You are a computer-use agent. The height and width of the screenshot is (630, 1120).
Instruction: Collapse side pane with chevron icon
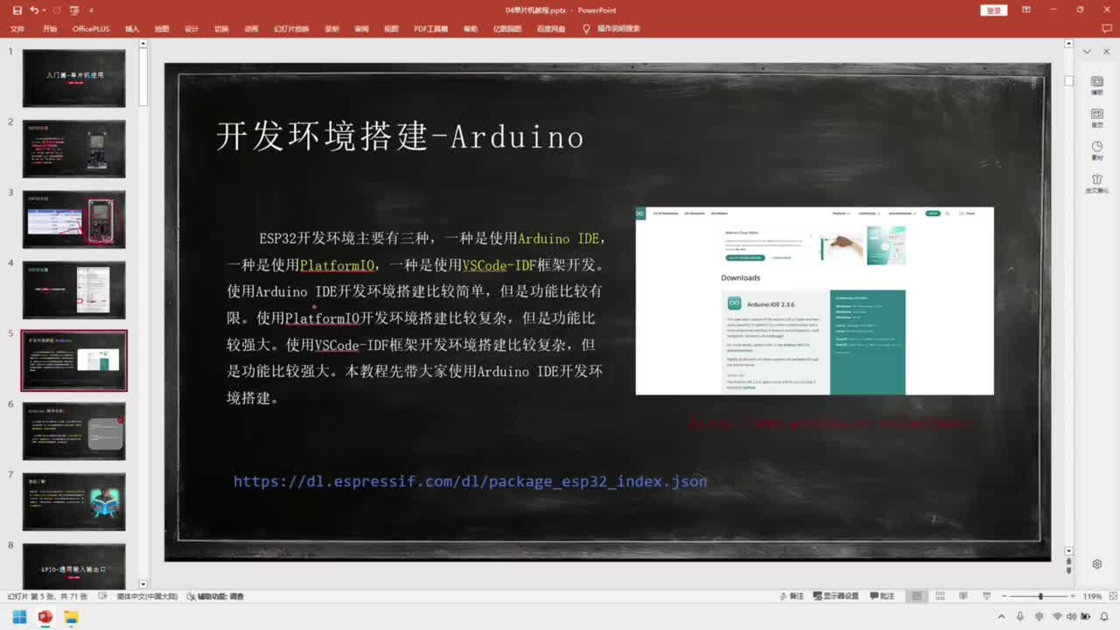[1087, 52]
